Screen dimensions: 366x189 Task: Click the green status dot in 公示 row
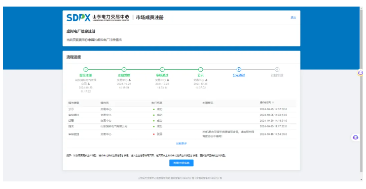point(154,109)
